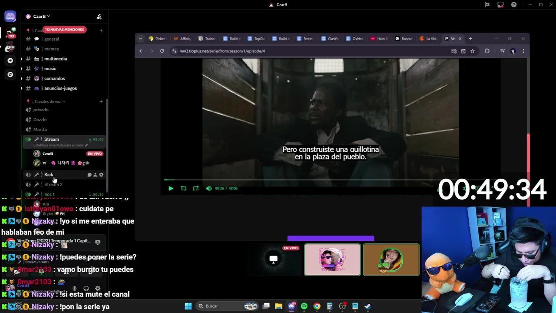Open Discord inbox icon in title bar

click(500, 5)
